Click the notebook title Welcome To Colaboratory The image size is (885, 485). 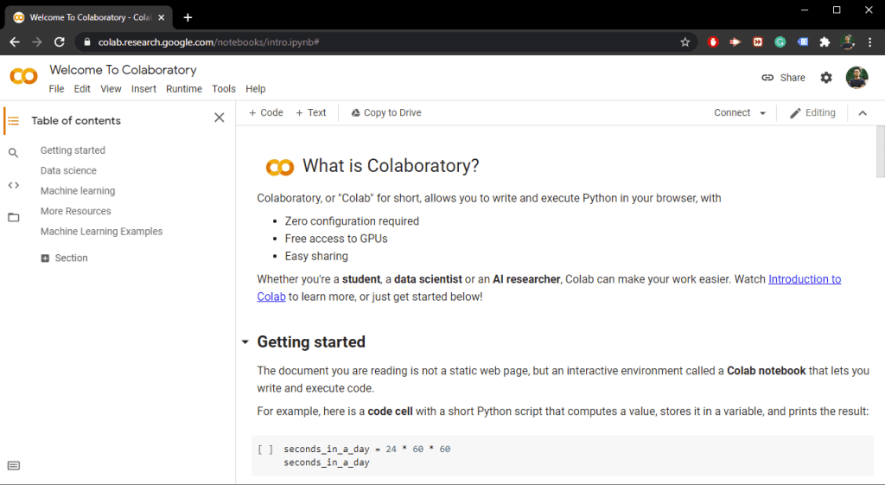(x=123, y=69)
